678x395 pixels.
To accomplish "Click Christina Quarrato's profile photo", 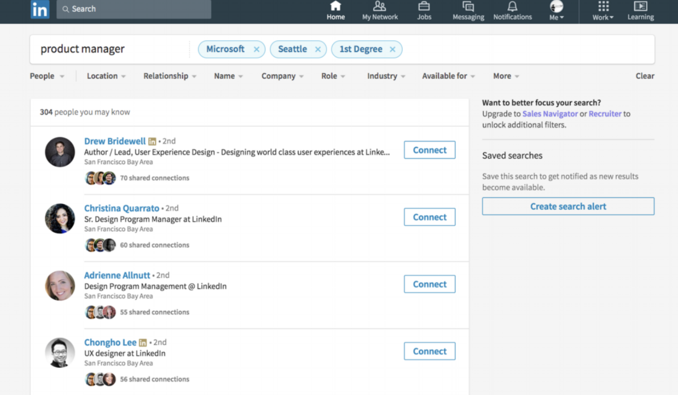I will click(60, 218).
